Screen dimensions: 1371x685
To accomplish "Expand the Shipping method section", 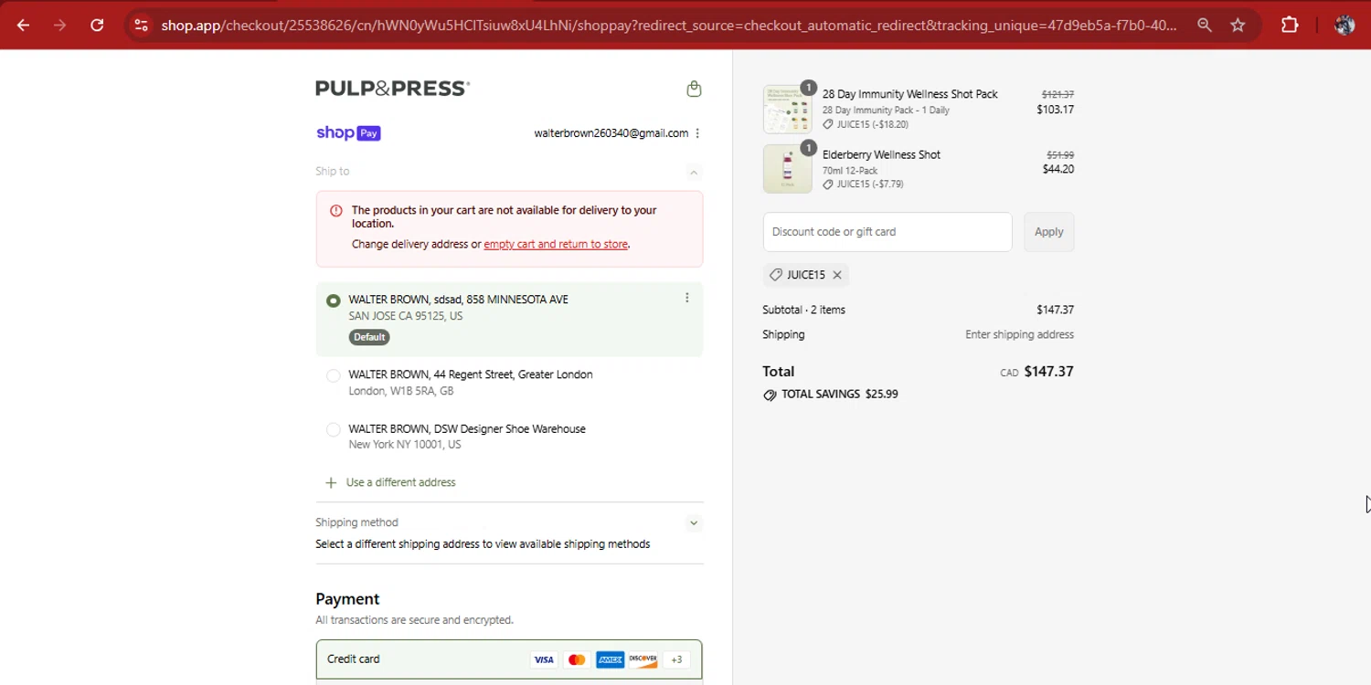I will (694, 523).
